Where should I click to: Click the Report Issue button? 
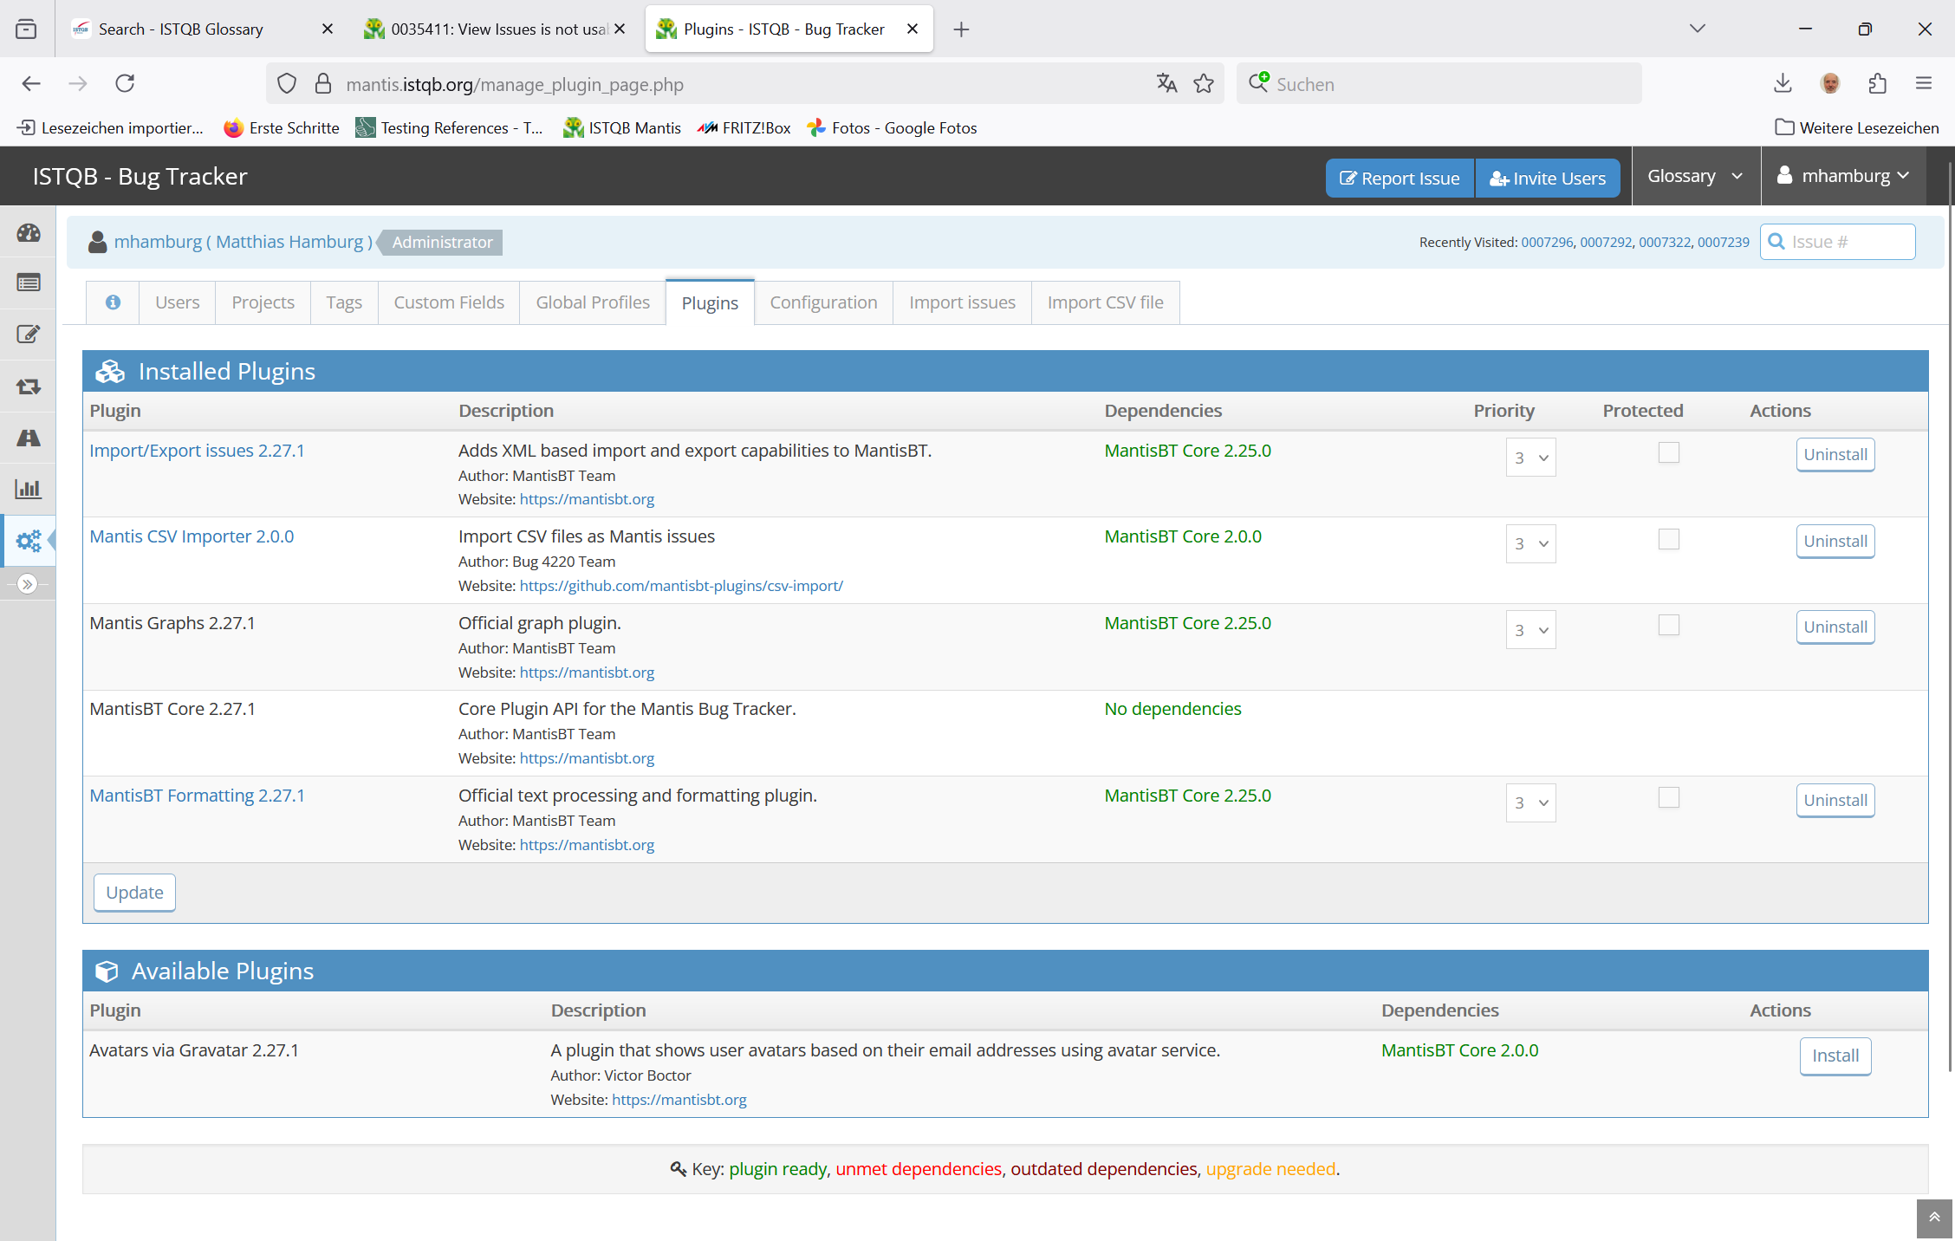1400,179
